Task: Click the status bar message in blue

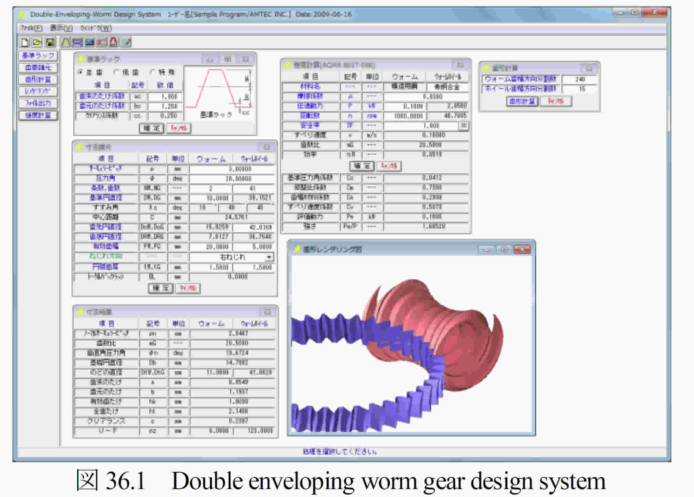Action: pyautogui.click(x=339, y=452)
